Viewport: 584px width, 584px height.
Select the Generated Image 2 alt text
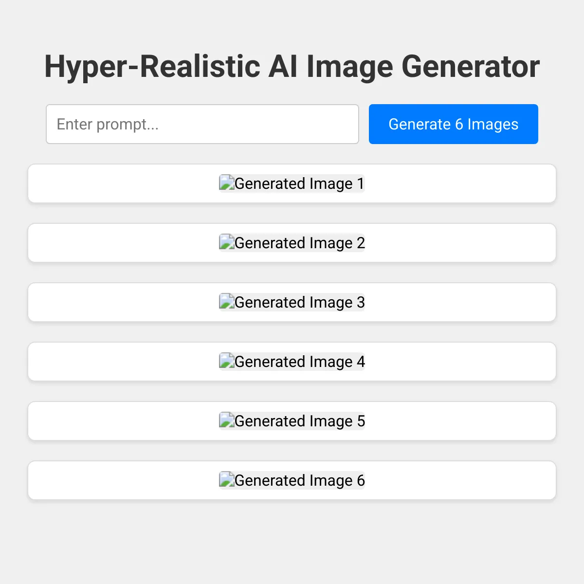point(299,243)
